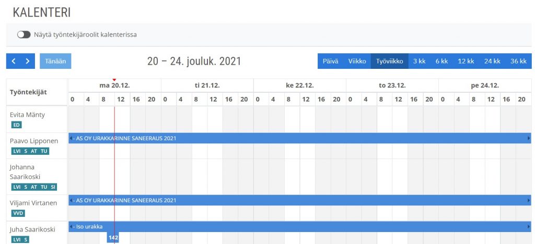
Task: Go to previous week with left chevron
Action: coord(13,61)
